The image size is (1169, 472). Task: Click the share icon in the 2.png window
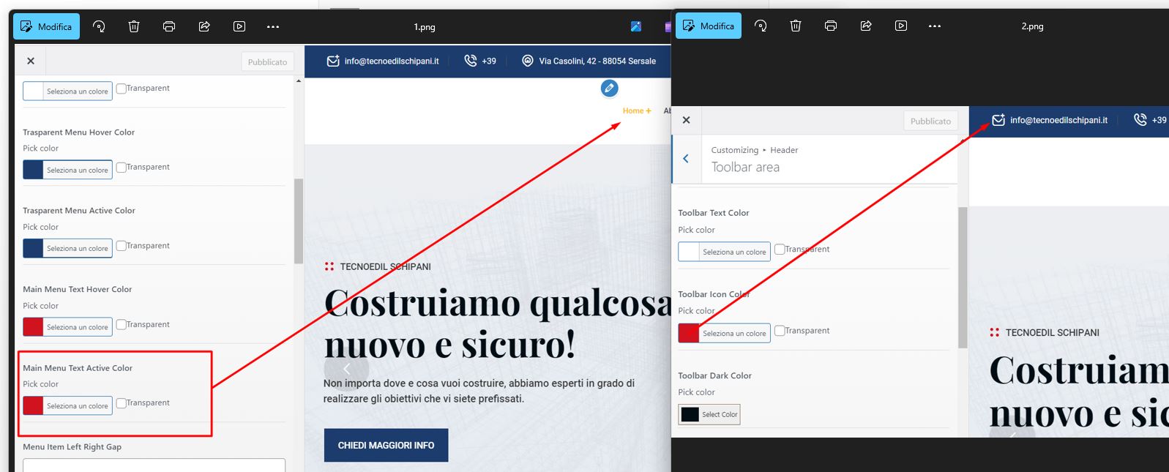click(866, 26)
